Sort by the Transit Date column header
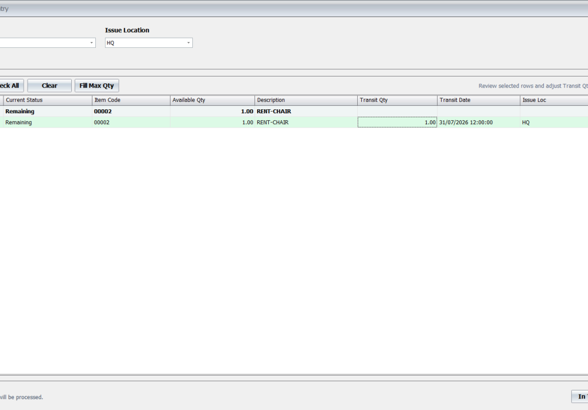This screenshot has width=588, height=410. pyautogui.click(x=479, y=100)
